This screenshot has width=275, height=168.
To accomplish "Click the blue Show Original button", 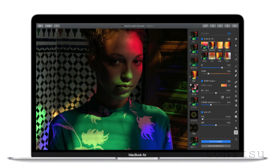I will tap(216, 141).
